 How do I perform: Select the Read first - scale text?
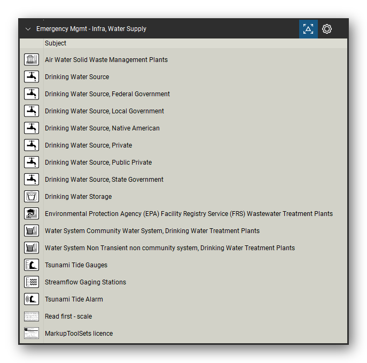click(68, 316)
